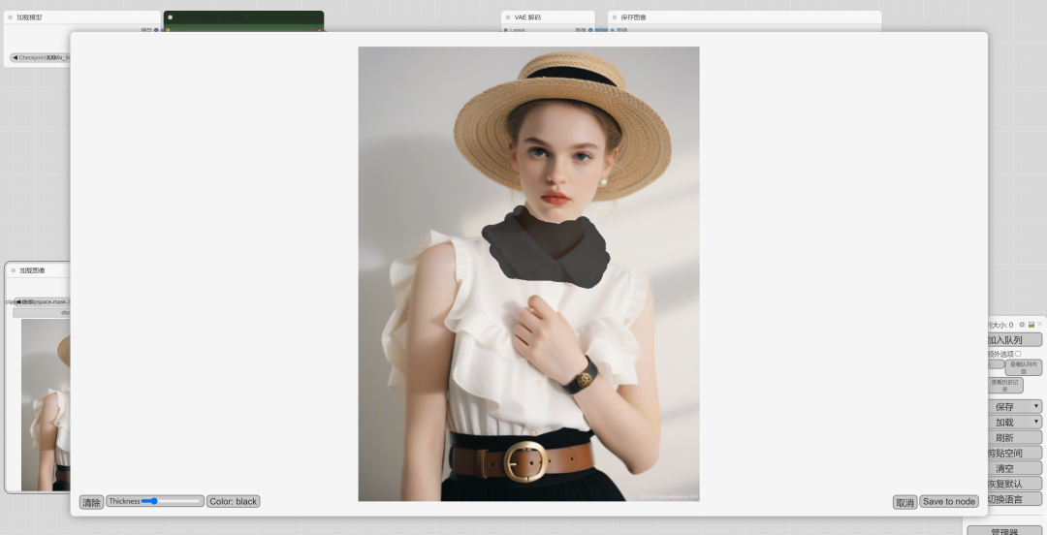Click the 加载模型 node title

coord(29,17)
